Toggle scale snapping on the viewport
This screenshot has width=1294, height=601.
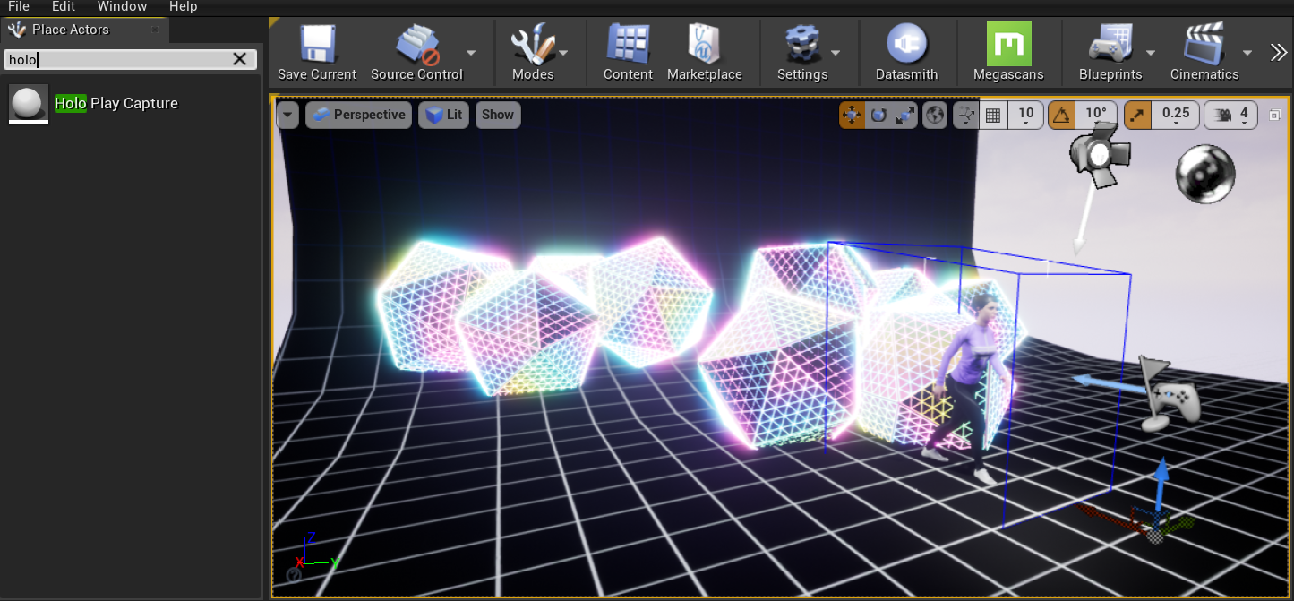pos(1137,115)
